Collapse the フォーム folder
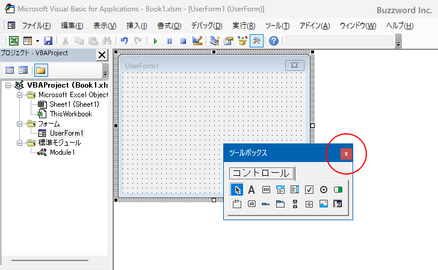Viewport: 438px width, 270px height. [x=19, y=124]
